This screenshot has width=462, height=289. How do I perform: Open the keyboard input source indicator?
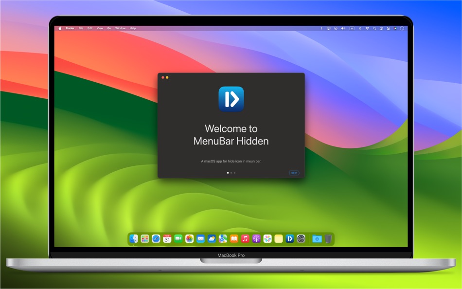click(x=352, y=28)
